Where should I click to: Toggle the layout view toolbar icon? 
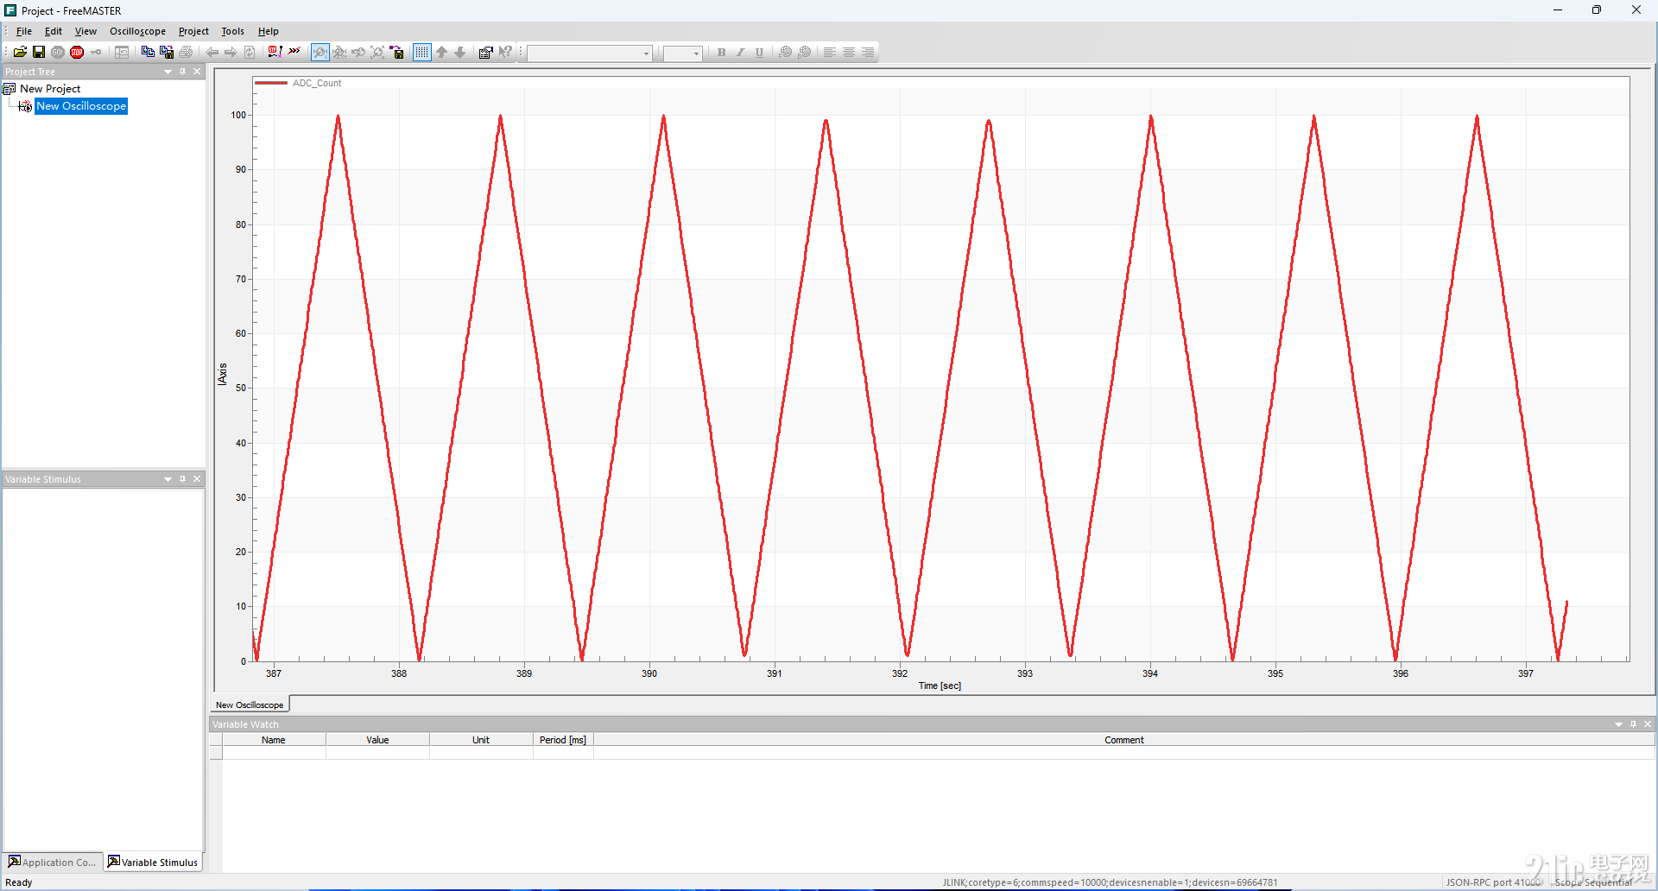122,53
